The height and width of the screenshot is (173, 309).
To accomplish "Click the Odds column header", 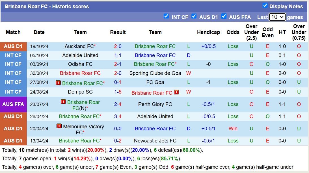I will pyautogui.click(x=233, y=32).
